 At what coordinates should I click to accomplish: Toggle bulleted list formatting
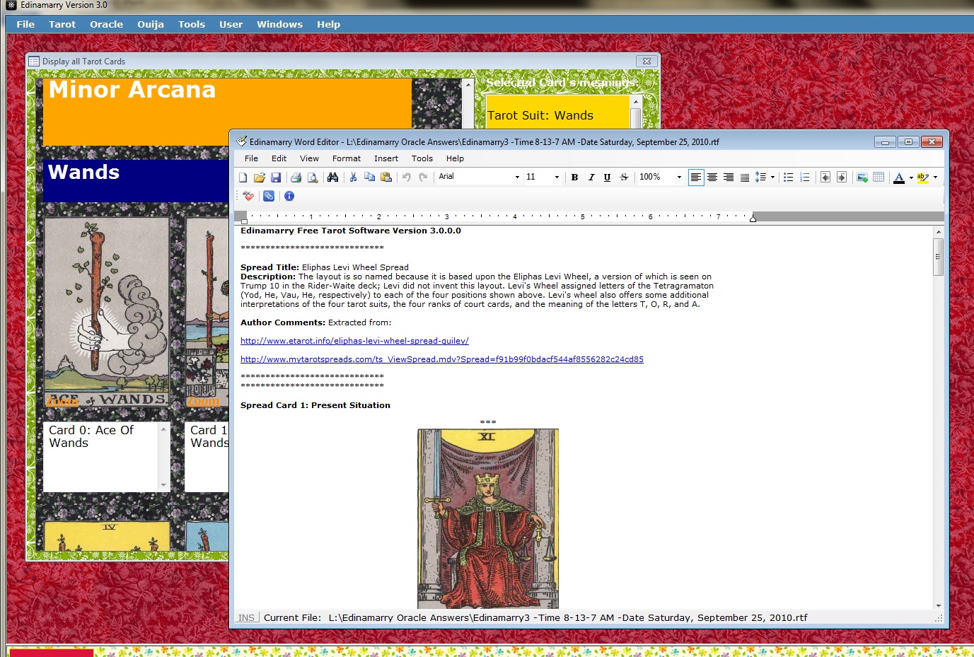point(788,178)
